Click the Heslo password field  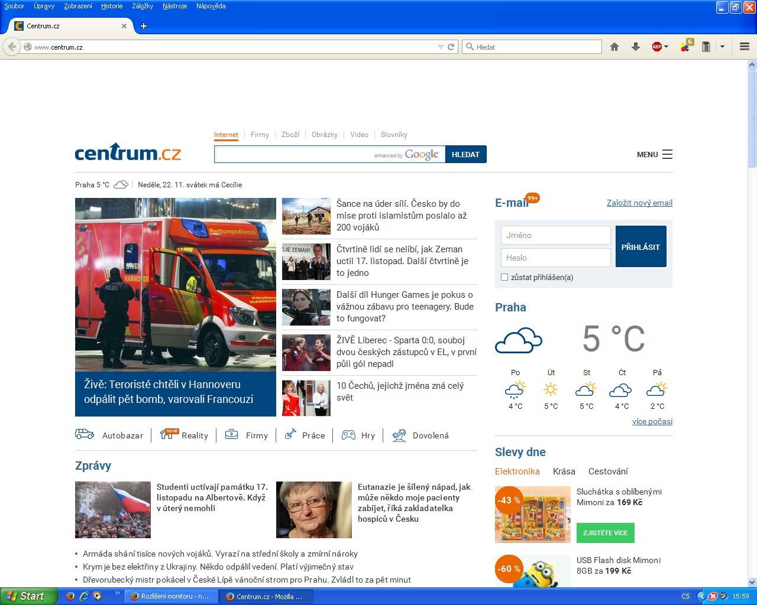556,258
